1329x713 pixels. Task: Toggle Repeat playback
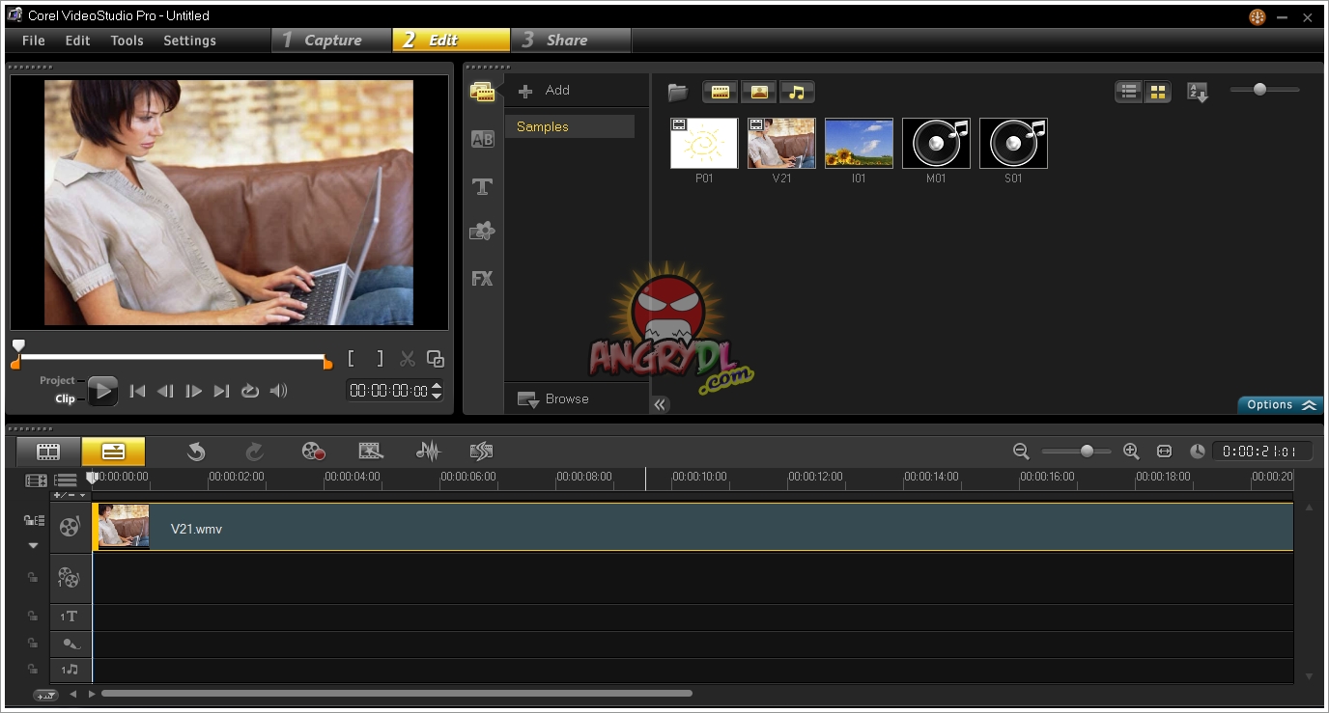coord(250,391)
